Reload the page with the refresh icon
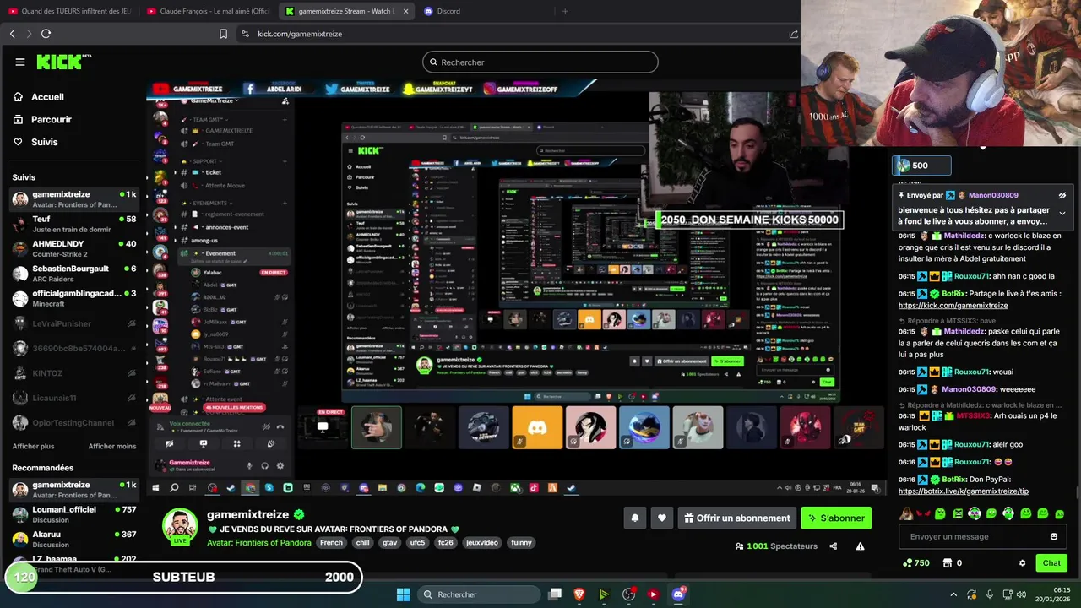This screenshot has width=1081, height=608. pyautogui.click(x=46, y=34)
